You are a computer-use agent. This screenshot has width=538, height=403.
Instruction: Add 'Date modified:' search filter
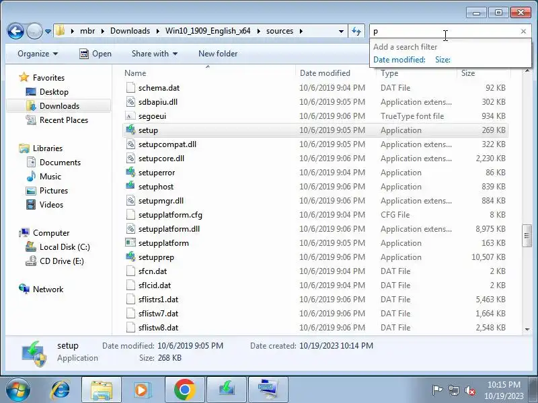399,60
